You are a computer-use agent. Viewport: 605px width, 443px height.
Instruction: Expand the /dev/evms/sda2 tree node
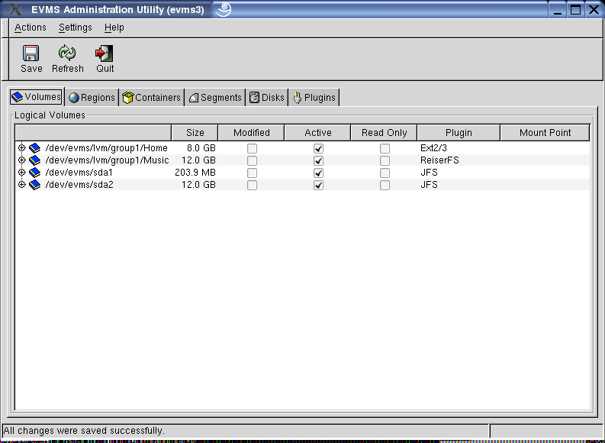21,185
